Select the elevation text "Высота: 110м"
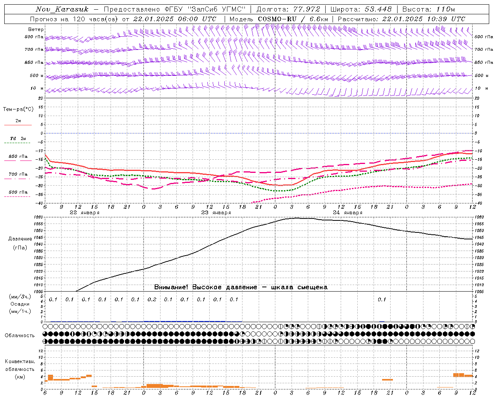 428,9
